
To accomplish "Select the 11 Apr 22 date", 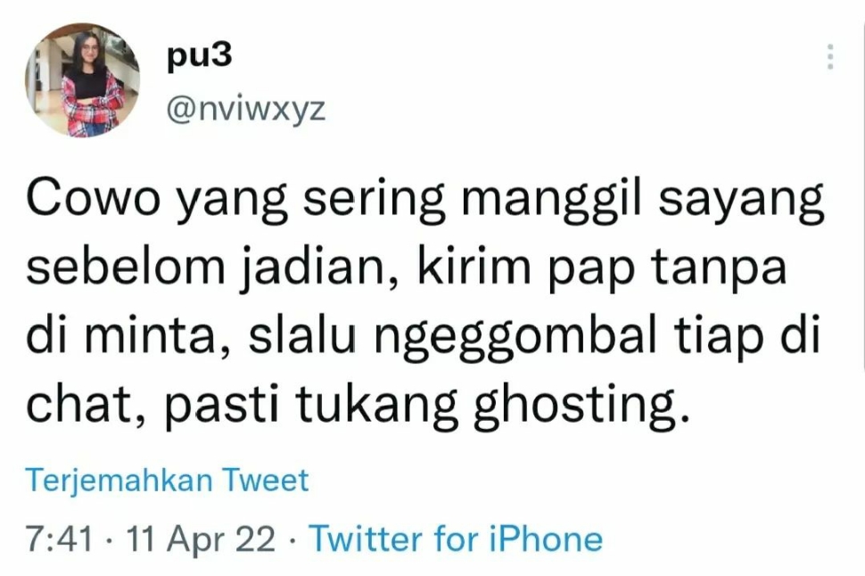I will pyautogui.click(x=201, y=539).
